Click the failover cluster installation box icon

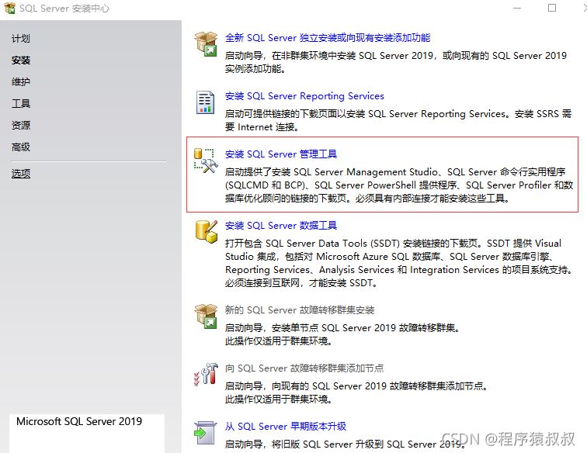coord(206,316)
